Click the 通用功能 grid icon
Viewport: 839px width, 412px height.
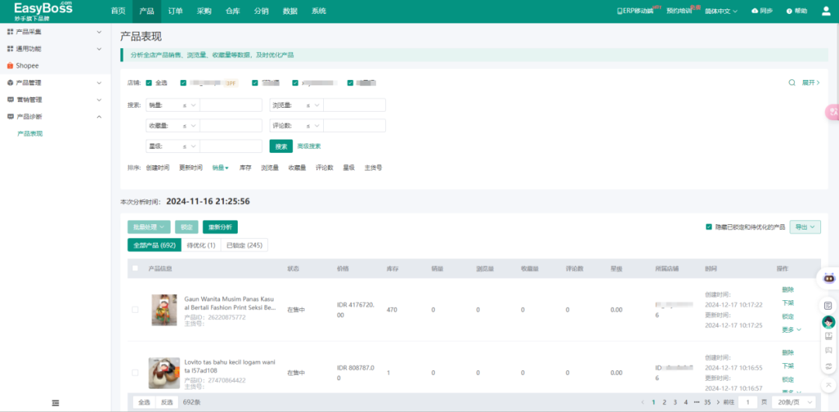[9, 49]
